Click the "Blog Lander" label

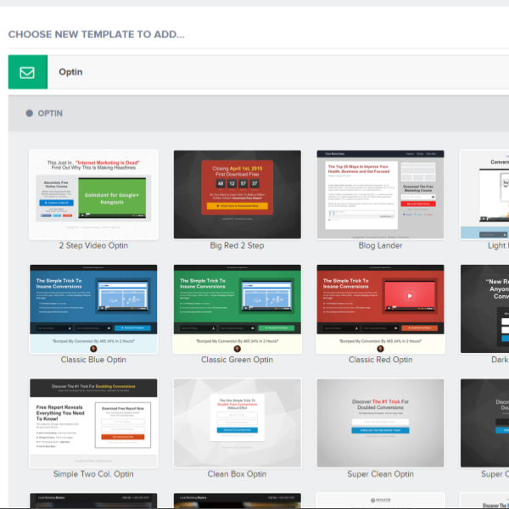380,245
